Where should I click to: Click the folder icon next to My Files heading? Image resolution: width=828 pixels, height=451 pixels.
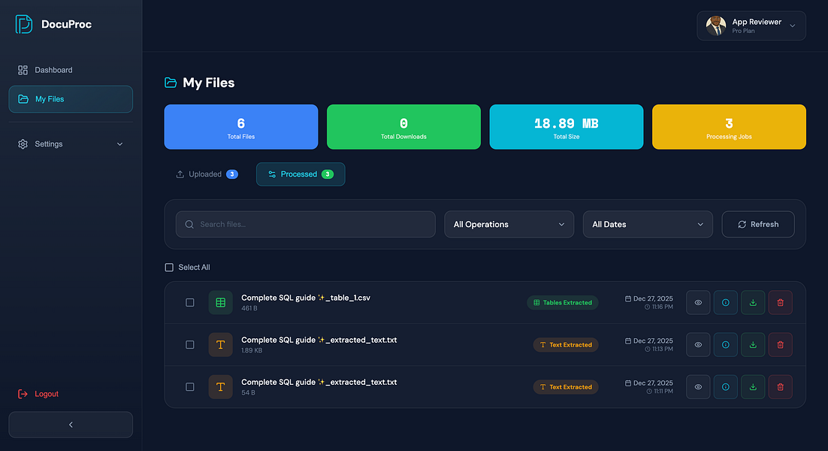click(x=171, y=83)
